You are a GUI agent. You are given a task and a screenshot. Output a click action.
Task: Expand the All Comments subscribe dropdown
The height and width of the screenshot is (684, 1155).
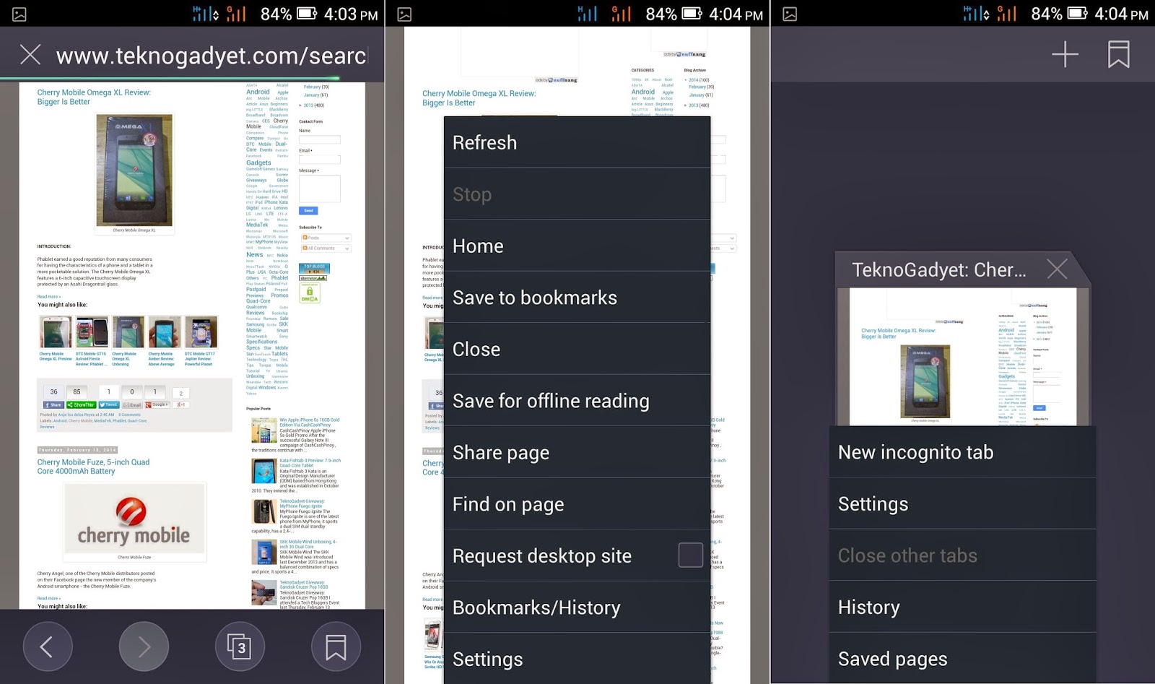click(x=326, y=248)
